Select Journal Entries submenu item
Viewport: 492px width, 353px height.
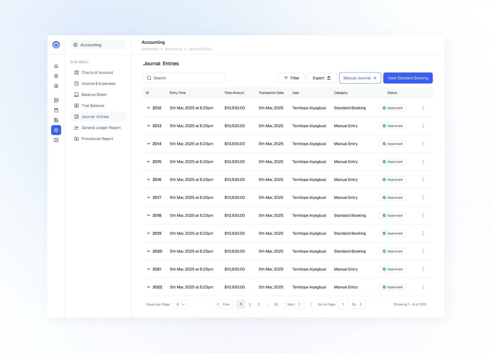(x=98, y=117)
